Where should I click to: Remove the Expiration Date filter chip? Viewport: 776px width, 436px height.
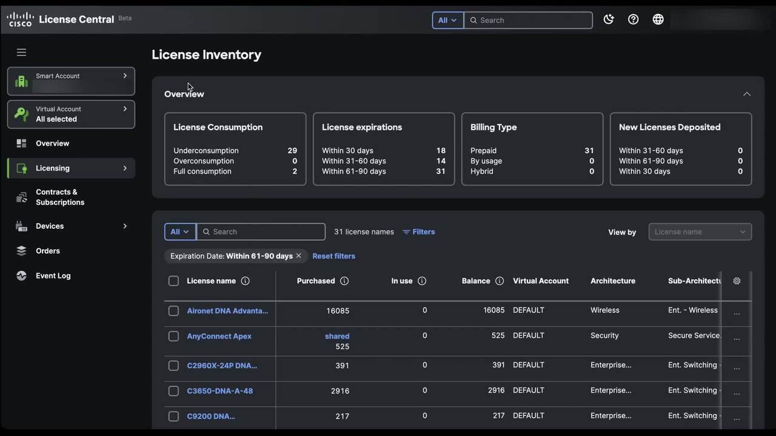tap(298, 256)
